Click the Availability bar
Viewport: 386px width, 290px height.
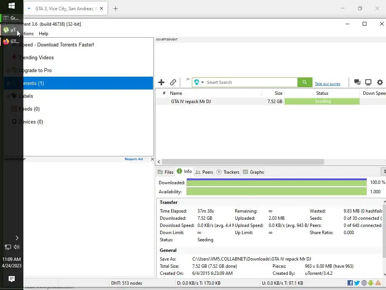276,191
